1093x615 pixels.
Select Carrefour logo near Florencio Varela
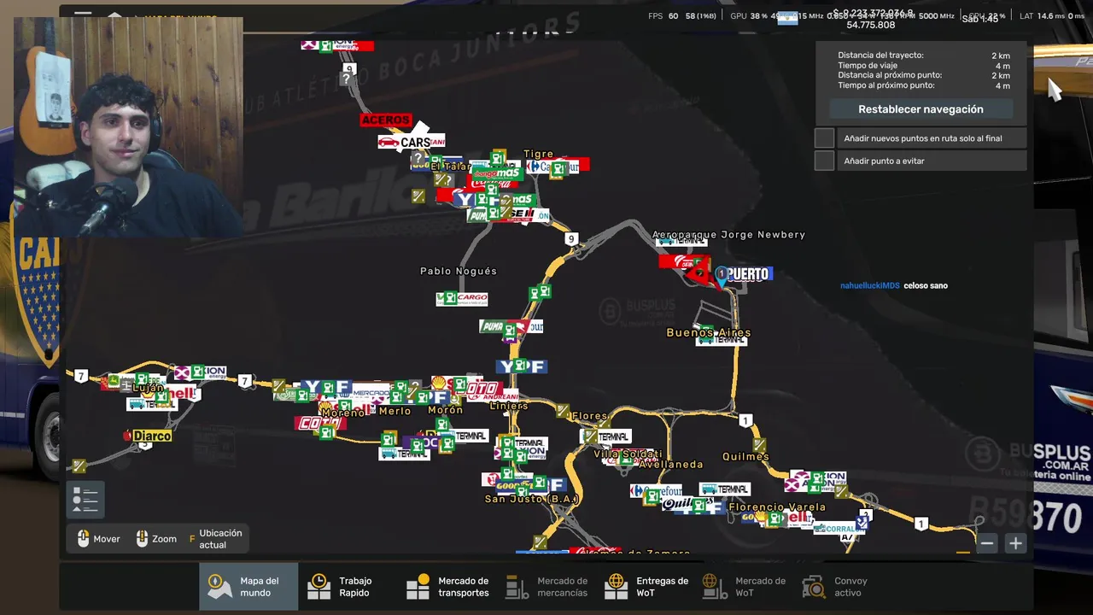click(x=656, y=491)
